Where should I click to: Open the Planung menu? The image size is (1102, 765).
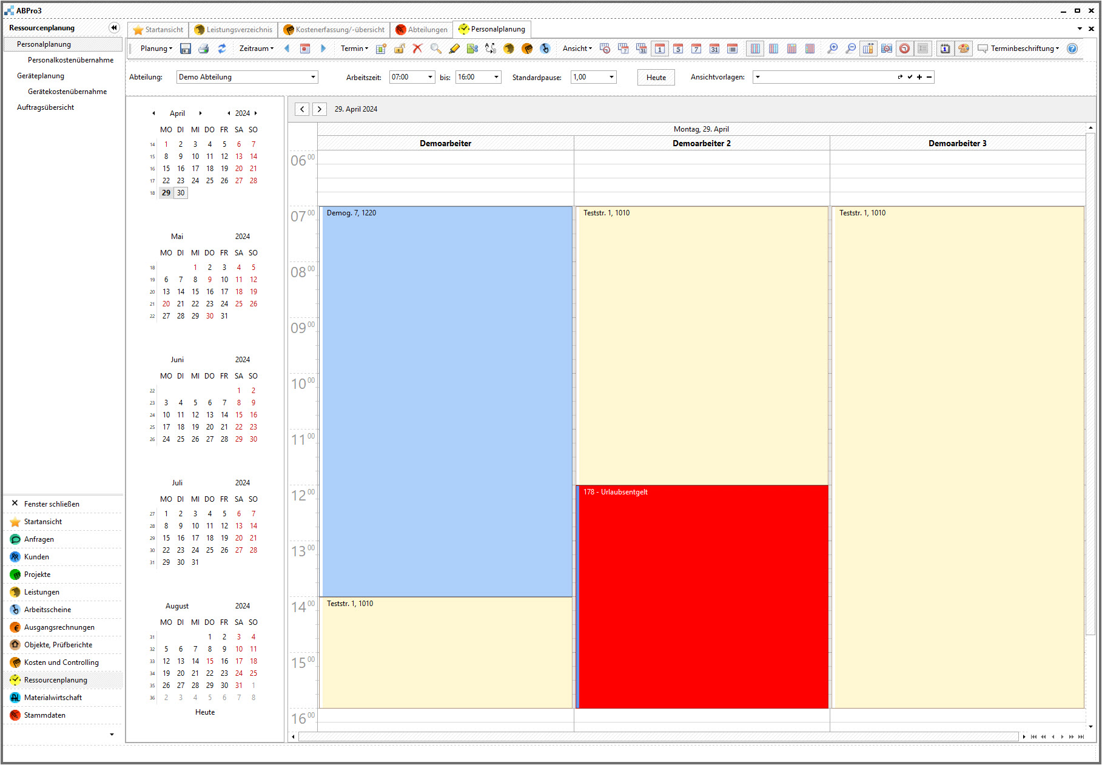pyautogui.click(x=156, y=49)
